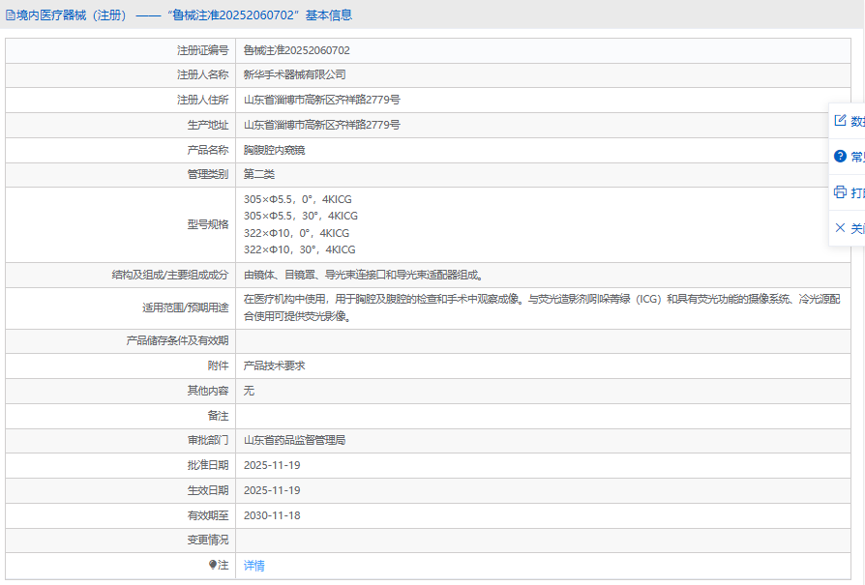Screen dimensions: 865x585
Task: Click the printer icon in side panel
Action: (x=840, y=192)
